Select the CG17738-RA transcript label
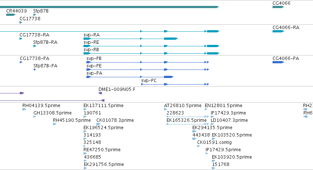Viewport: 313px width, 170px height. tap(34, 35)
